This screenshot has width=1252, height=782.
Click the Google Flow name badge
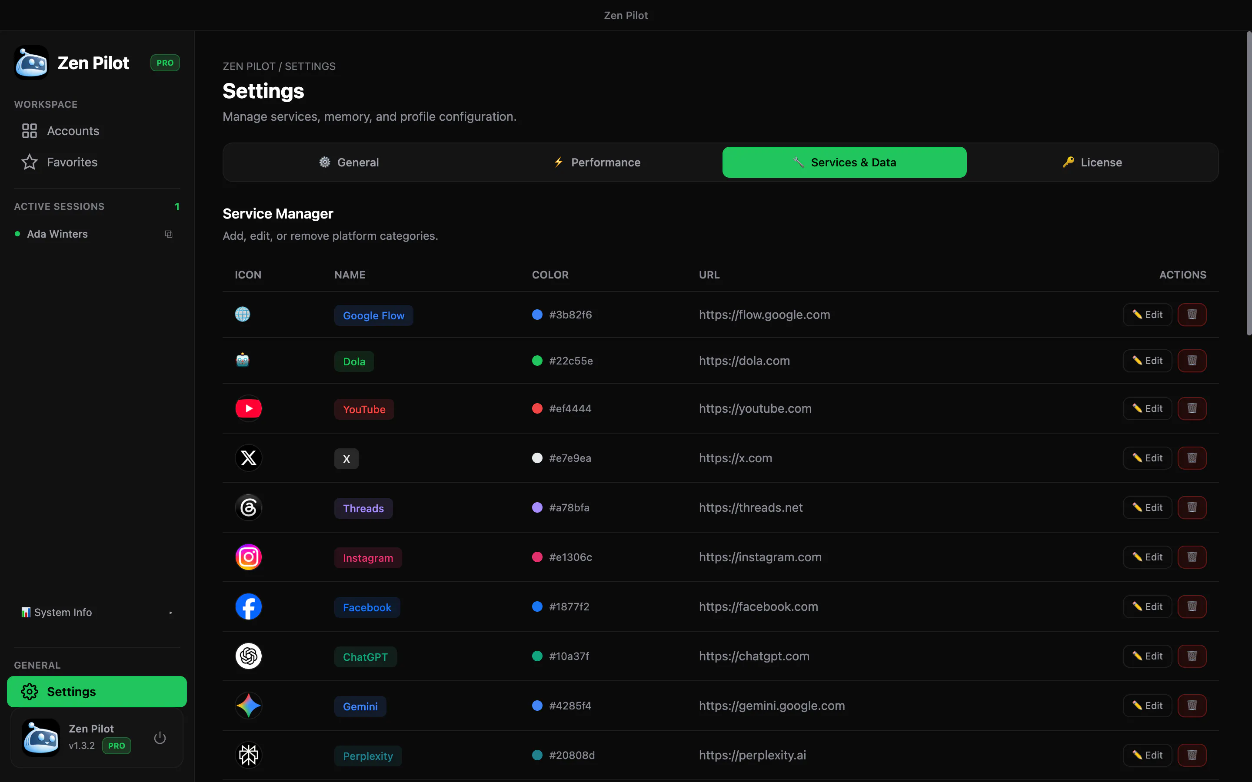pos(373,315)
